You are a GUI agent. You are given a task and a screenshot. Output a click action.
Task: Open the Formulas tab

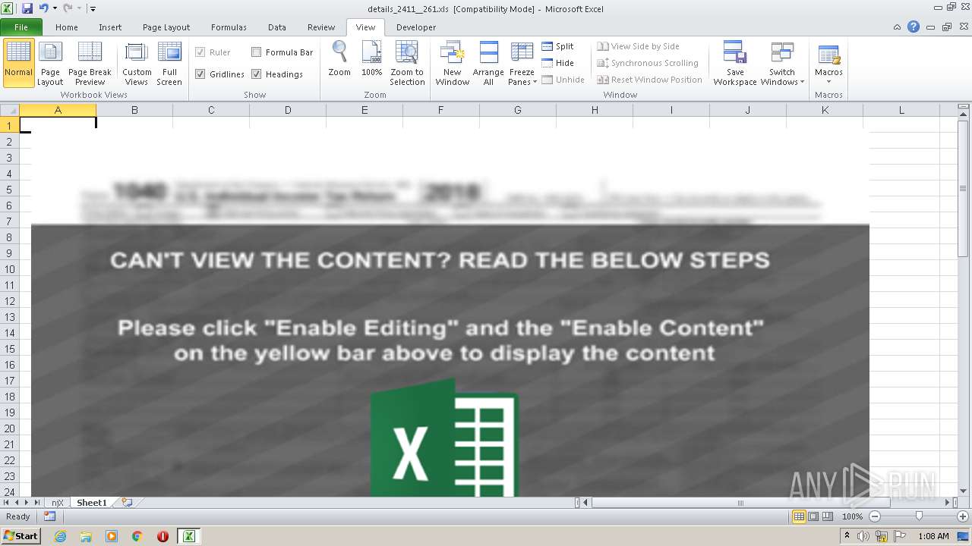pos(229,27)
